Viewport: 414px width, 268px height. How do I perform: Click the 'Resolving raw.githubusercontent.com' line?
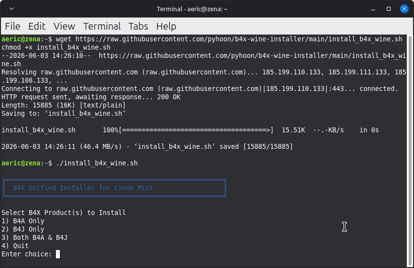pos(203,76)
